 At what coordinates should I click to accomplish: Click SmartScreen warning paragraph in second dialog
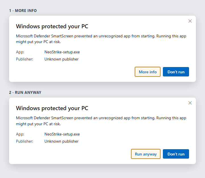point(101,121)
